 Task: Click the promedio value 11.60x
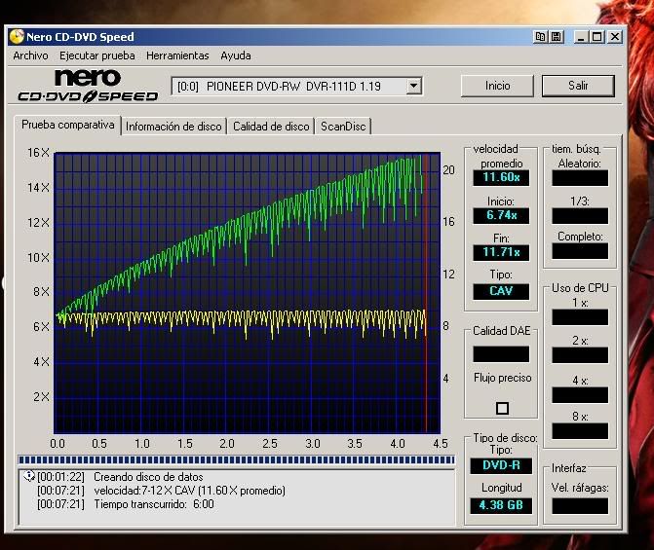pos(501,177)
